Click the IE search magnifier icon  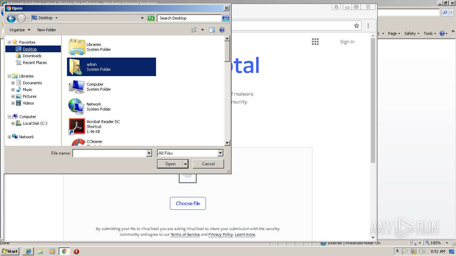(445, 12)
